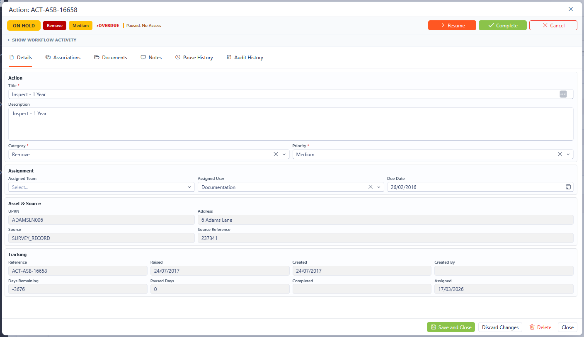Image resolution: width=584 pixels, height=337 pixels.
Task: Click into the Description text area
Action: point(290,124)
